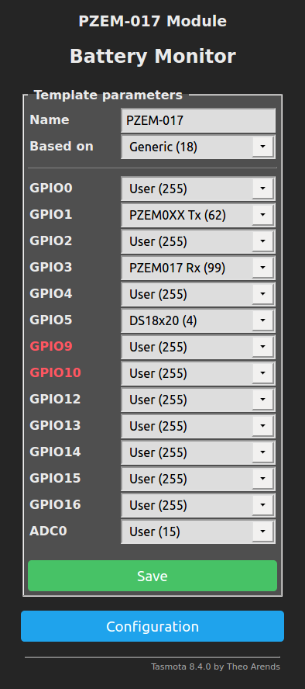305x689 pixels.
Task: Click the Tasmota 8.4.0 footer text
Action: tap(216, 666)
